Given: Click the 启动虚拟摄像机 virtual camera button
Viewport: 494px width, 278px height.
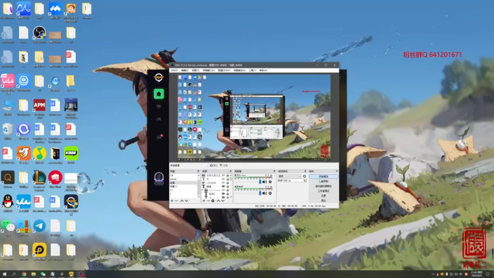Looking at the screenshot, I should (324, 186).
